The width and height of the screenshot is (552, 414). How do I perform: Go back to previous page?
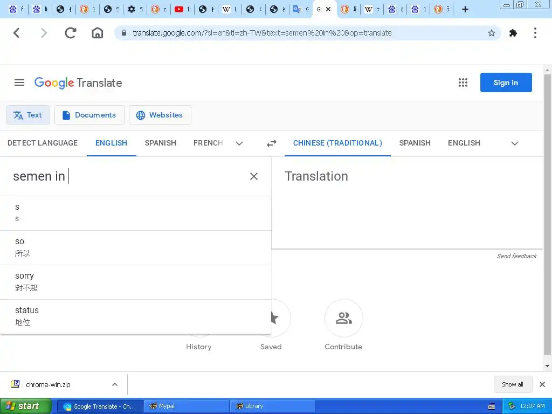17,33
